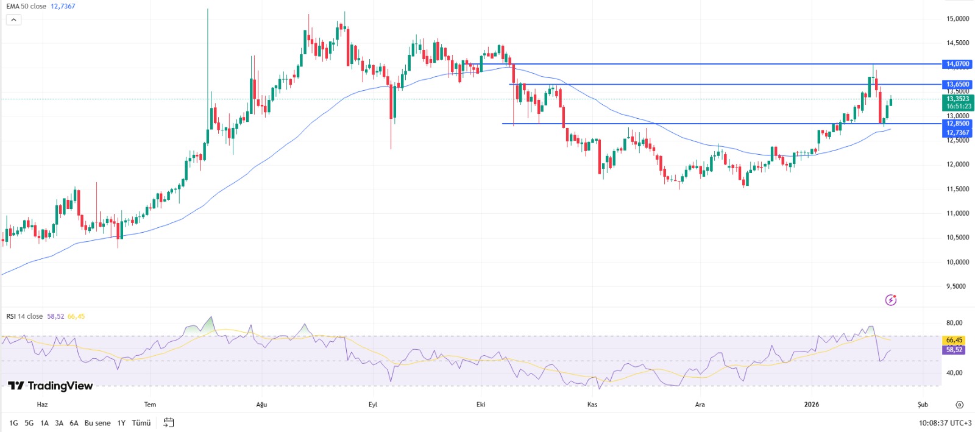Screen dimensions: 975x432
Task: Click the 12,8500 horizontal line price label
Action: pos(957,124)
